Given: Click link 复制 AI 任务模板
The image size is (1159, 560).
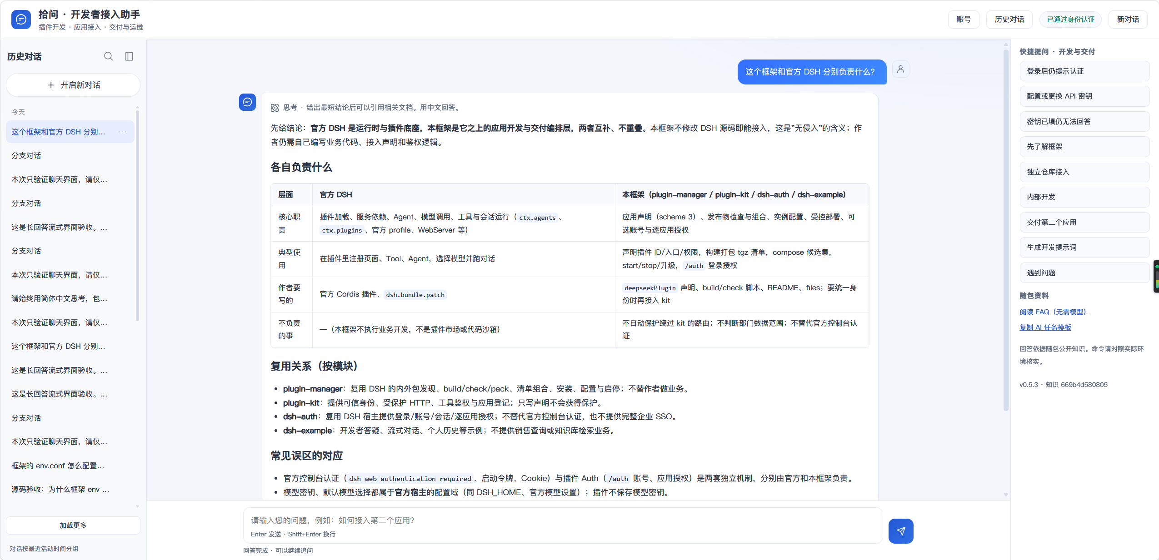Looking at the screenshot, I should pyautogui.click(x=1045, y=327).
